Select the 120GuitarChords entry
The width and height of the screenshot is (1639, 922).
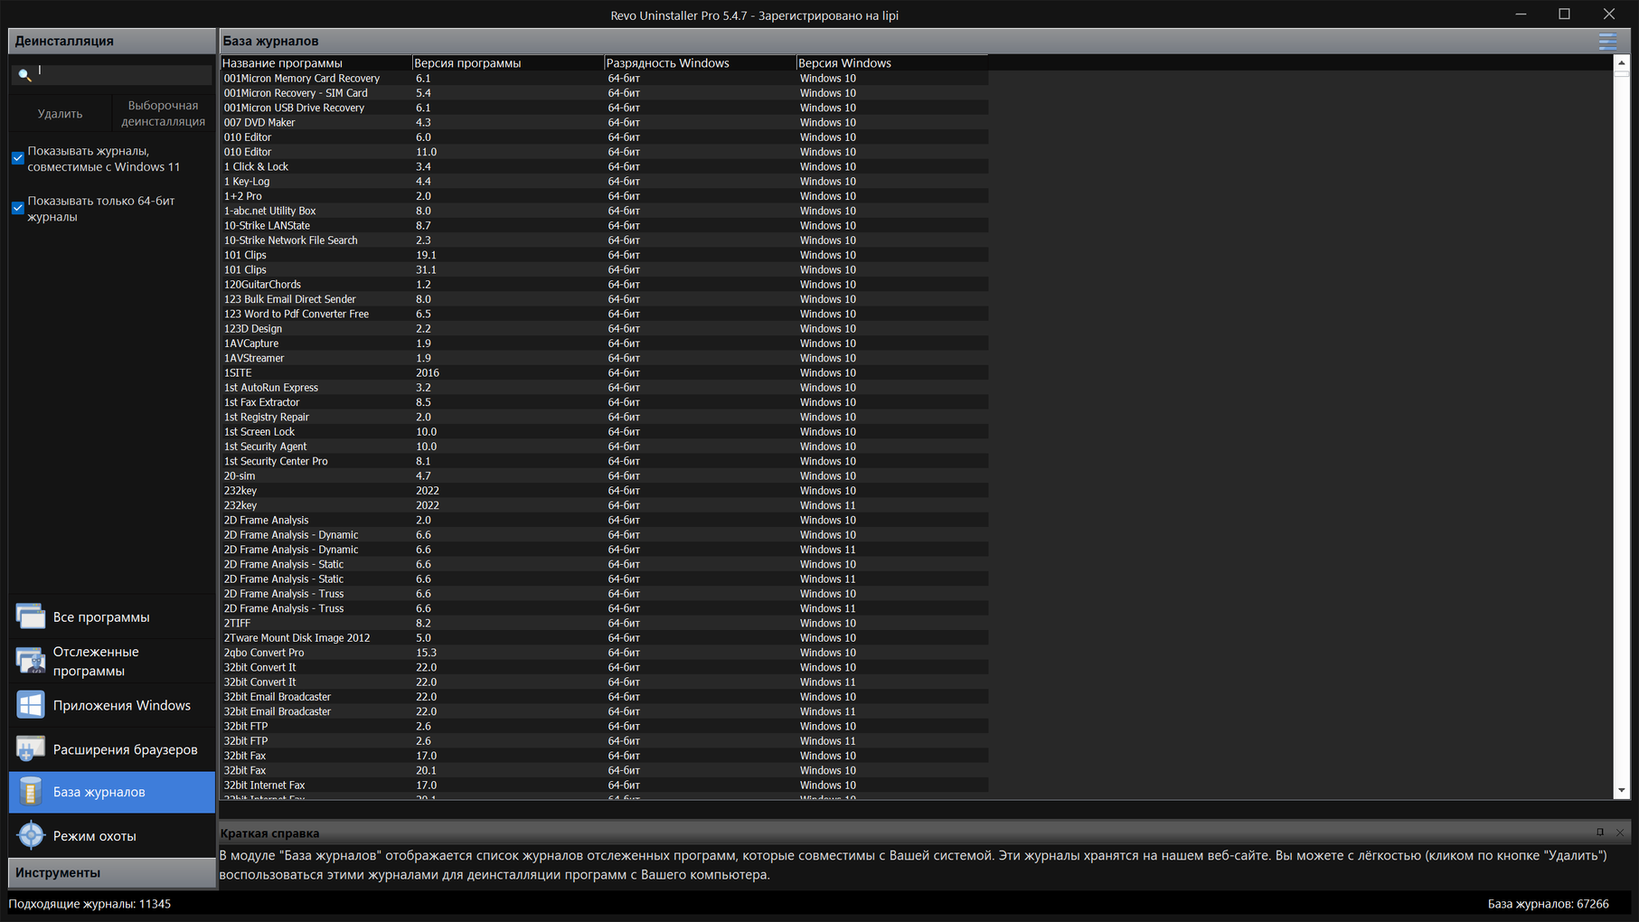tap(604, 285)
